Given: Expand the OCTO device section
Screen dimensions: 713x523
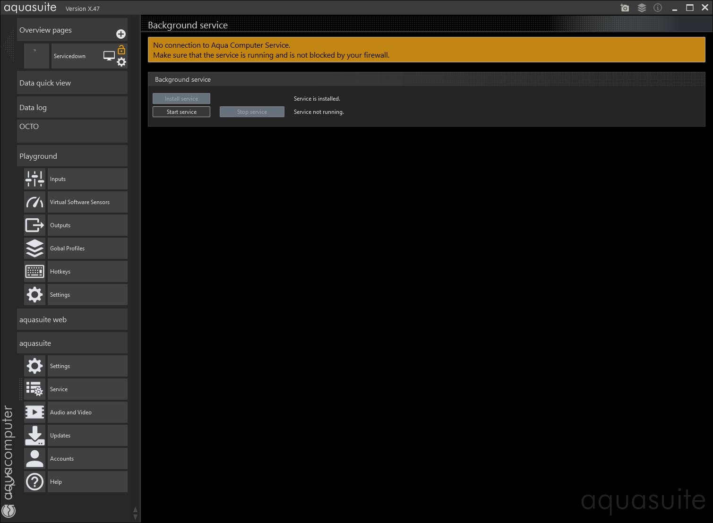Looking at the screenshot, I should coord(72,131).
